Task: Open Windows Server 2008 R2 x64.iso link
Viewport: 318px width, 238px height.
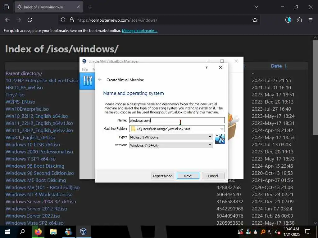Action: [41, 201]
